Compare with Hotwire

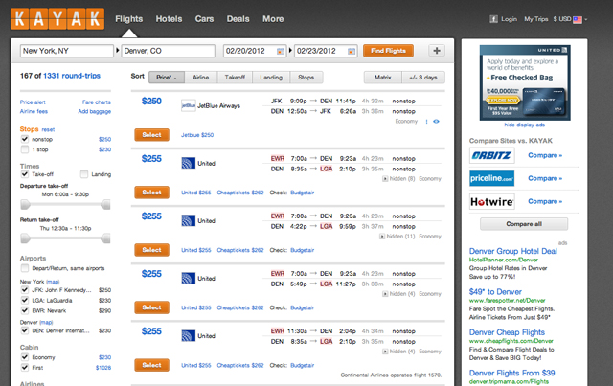545,201
